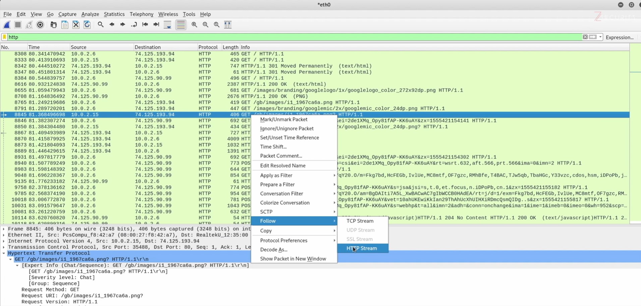Open the Statistics menu
The height and width of the screenshot is (306, 641).
tap(114, 14)
